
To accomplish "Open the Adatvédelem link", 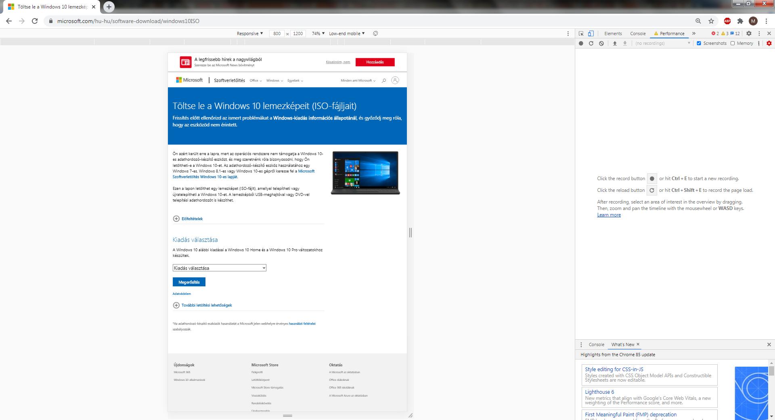I will (182, 294).
